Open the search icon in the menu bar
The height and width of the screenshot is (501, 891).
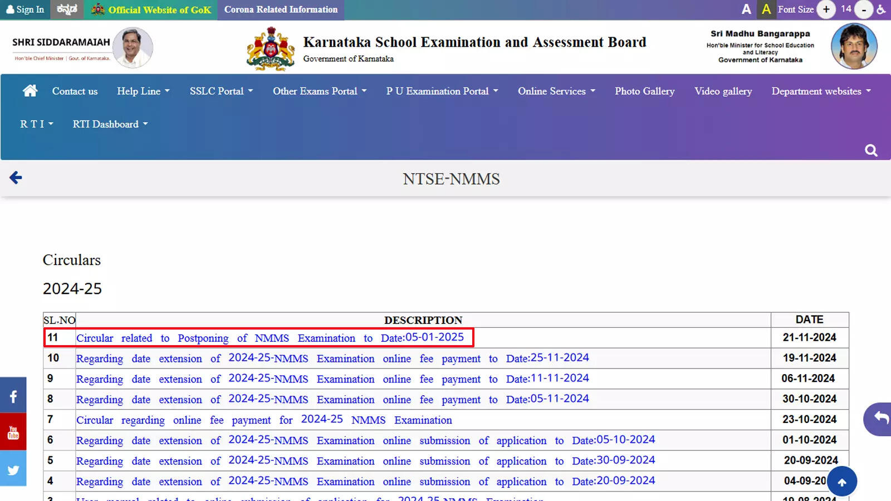(x=870, y=150)
